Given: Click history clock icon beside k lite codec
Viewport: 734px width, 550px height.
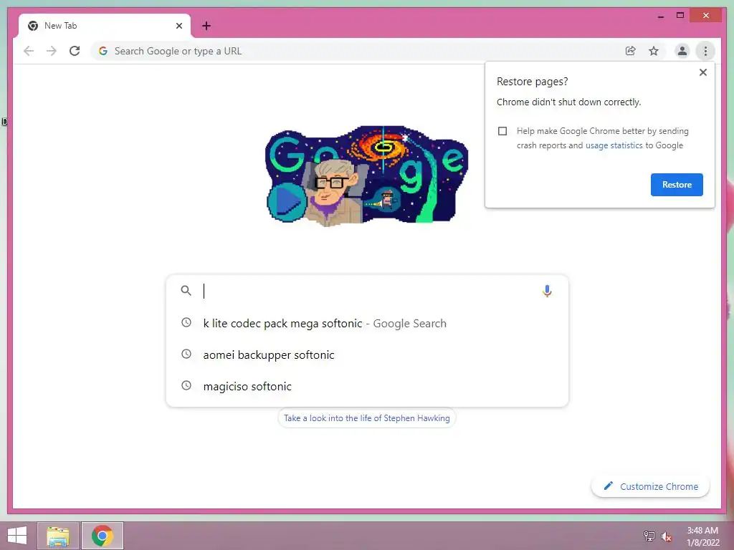Looking at the screenshot, I should click(186, 323).
